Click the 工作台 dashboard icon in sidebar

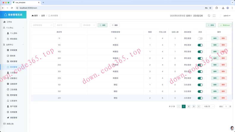[4, 22]
